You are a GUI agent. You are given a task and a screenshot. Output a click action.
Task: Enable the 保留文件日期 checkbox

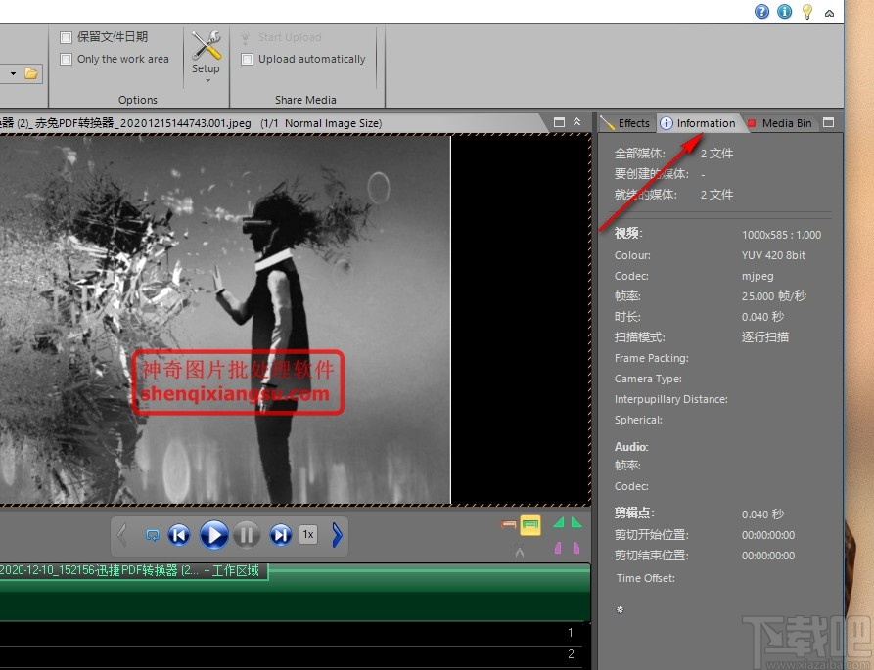66,38
